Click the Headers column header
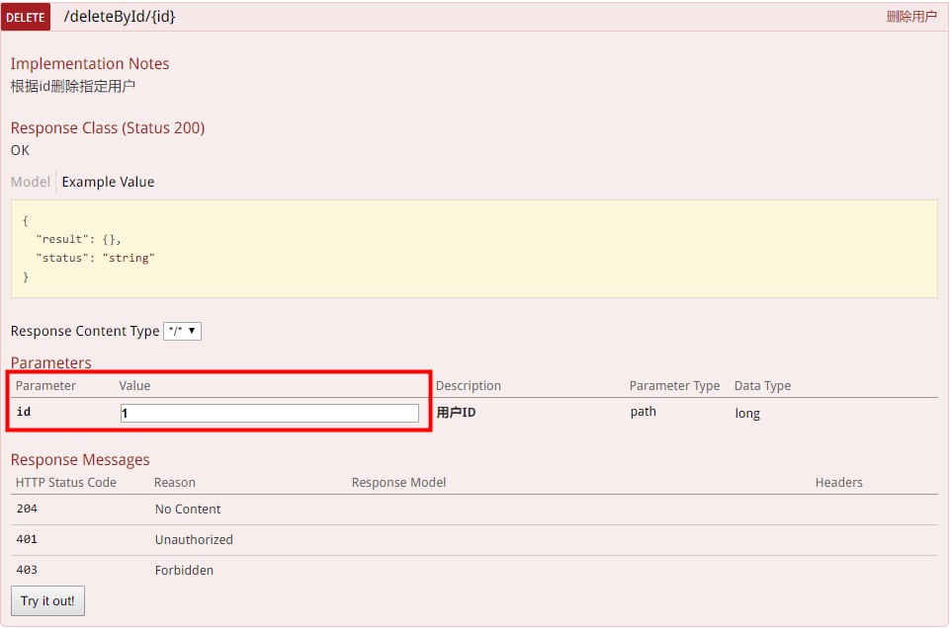 point(838,482)
